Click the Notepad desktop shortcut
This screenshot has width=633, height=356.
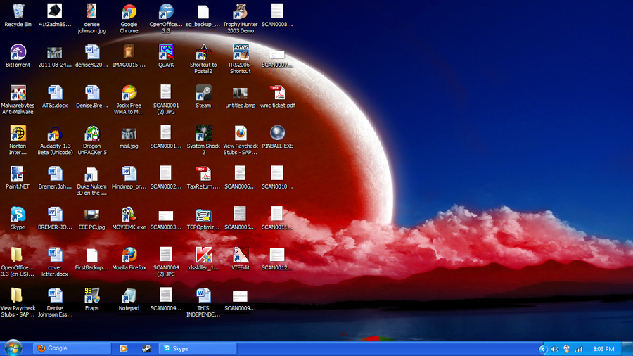tap(129, 295)
